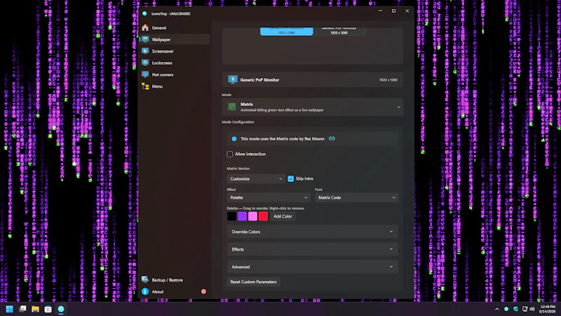The image size is (561, 316).
Task: Click the volume speaker tray icon
Action: [x=532, y=309]
